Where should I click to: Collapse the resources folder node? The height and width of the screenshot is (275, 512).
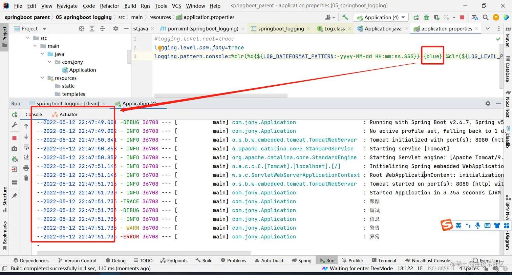pyautogui.click(x=42, y=78)
